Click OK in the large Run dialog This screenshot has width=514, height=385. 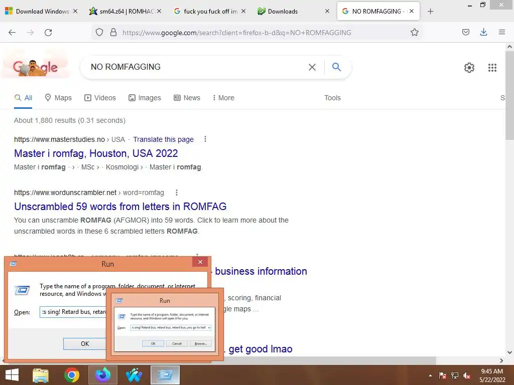point(85,344)
